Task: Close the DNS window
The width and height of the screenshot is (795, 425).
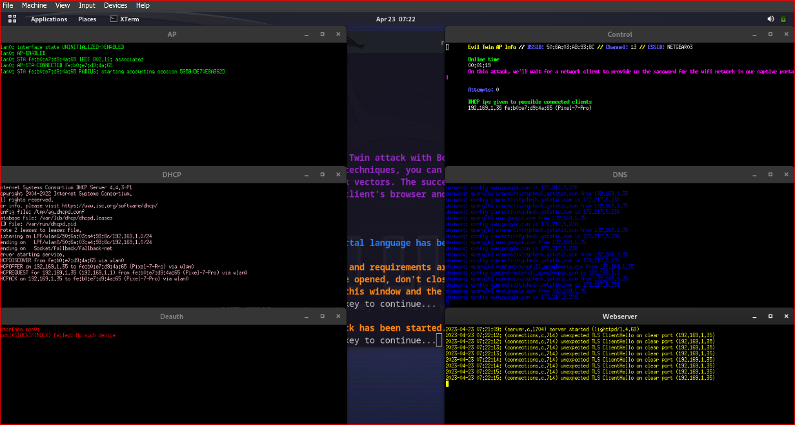Action: 785,174
